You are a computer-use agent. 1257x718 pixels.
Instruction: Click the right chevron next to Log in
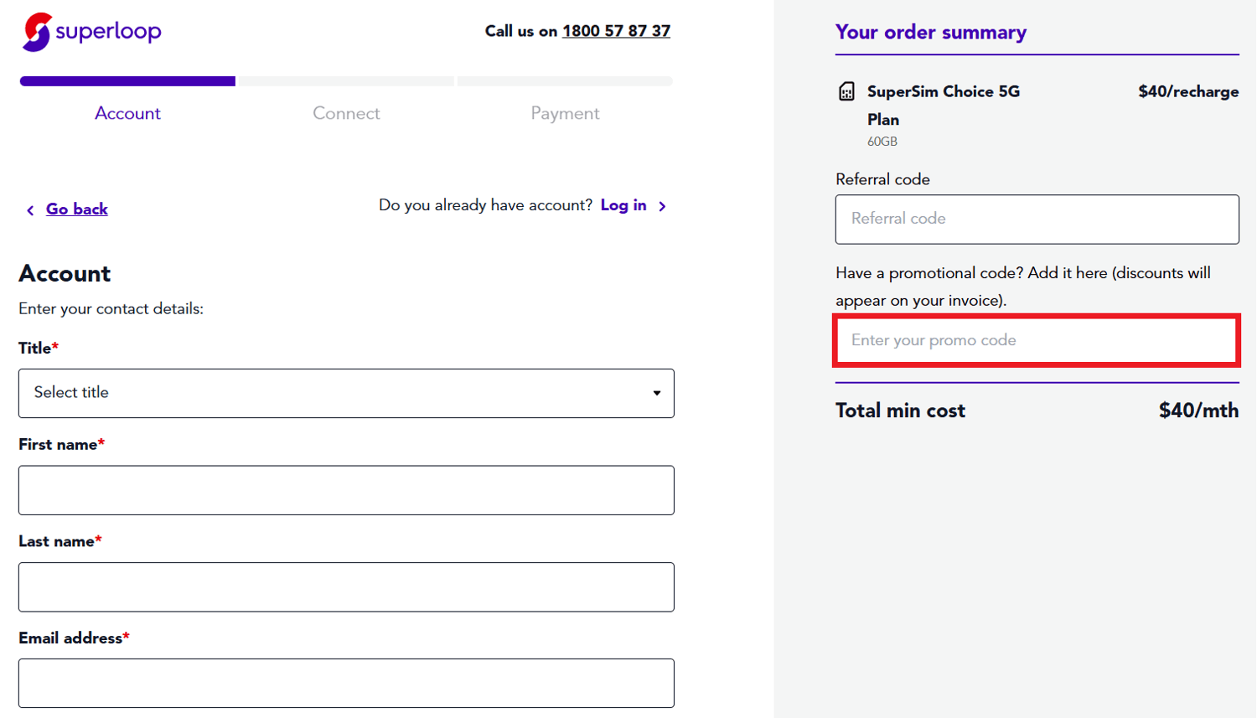click(662, 206)
